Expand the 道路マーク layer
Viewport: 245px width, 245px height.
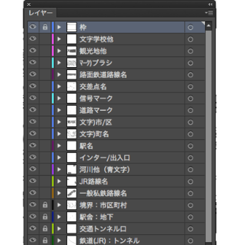click(x=59, y=110)
